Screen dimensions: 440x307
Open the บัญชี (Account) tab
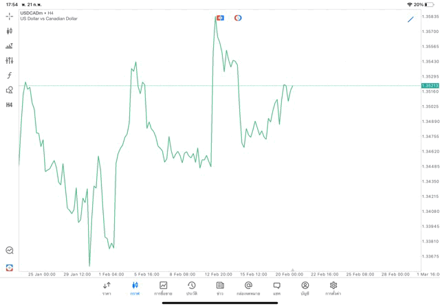[305, 288]
